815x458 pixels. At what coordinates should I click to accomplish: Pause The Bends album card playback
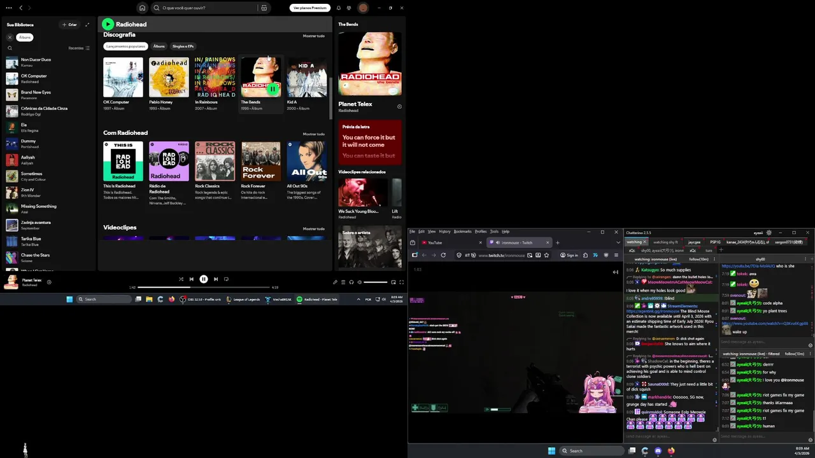pyautogui.click(x=273, y=89)
